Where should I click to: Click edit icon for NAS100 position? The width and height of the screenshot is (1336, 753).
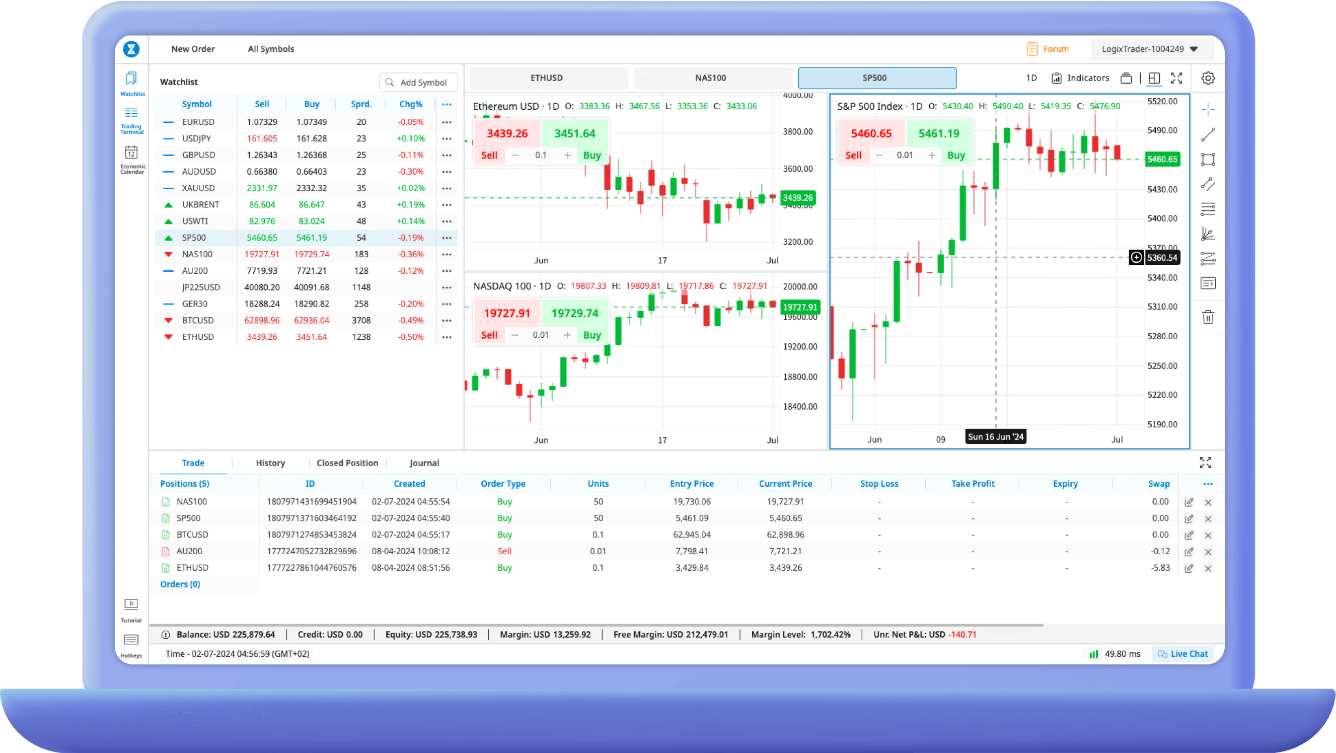(1189, 502)
